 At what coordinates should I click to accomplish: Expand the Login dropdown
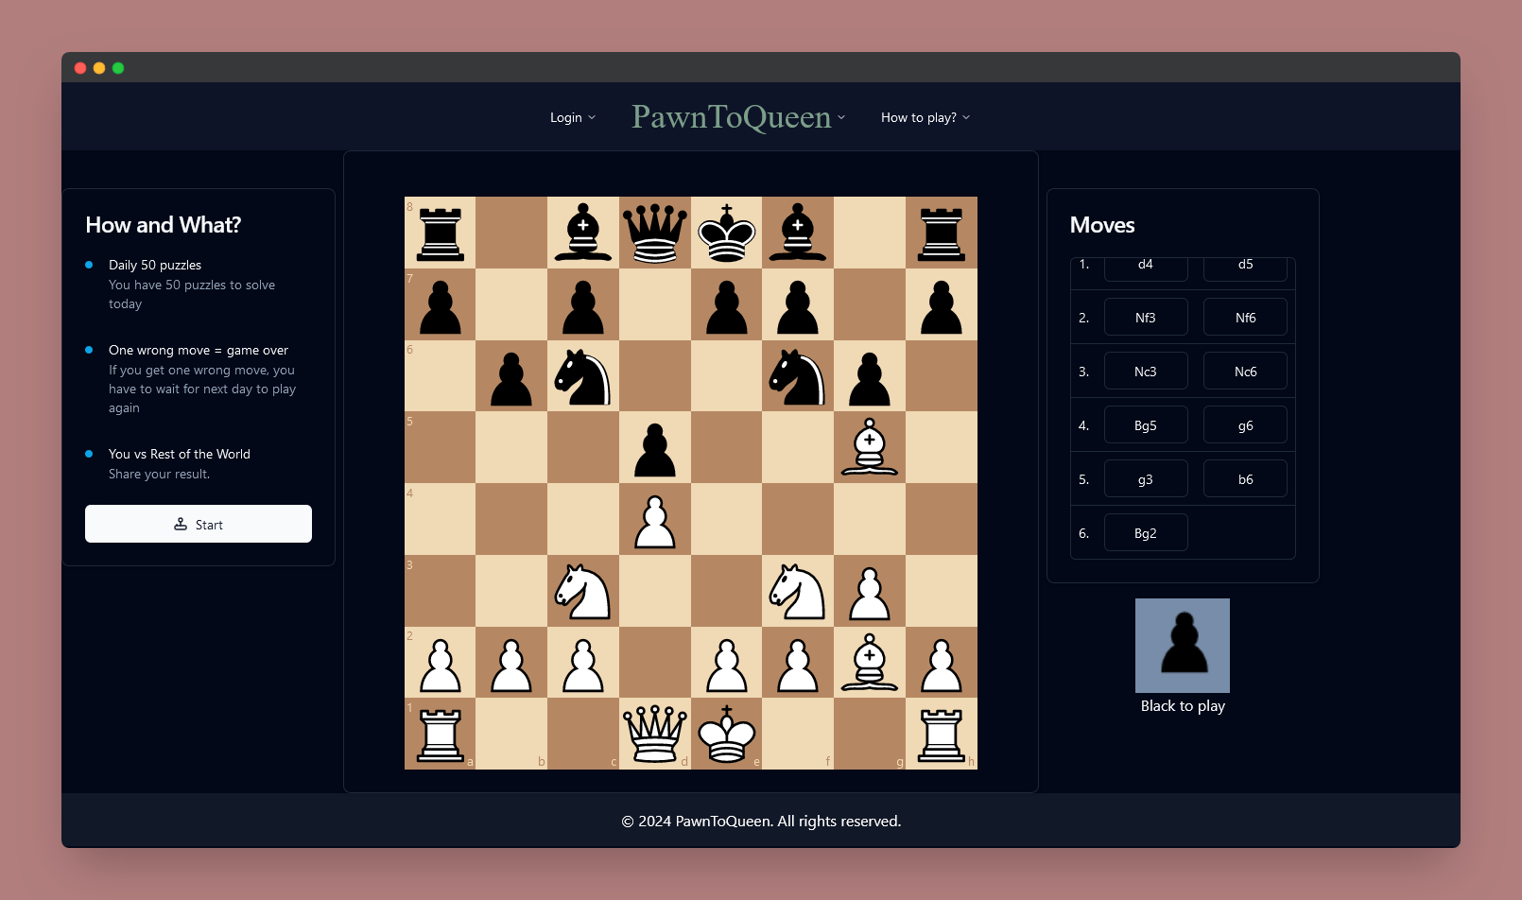(x=573, y=117)
